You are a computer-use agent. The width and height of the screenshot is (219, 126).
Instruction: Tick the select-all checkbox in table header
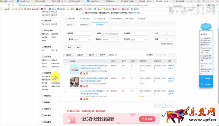(65, 61)
